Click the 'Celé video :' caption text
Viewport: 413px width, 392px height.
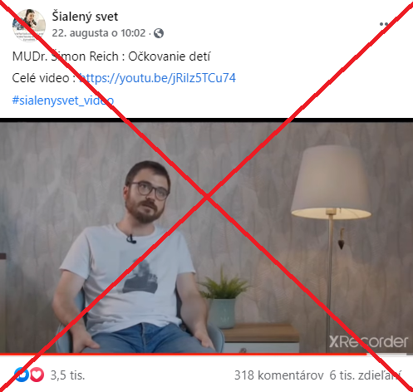(44, 78)
